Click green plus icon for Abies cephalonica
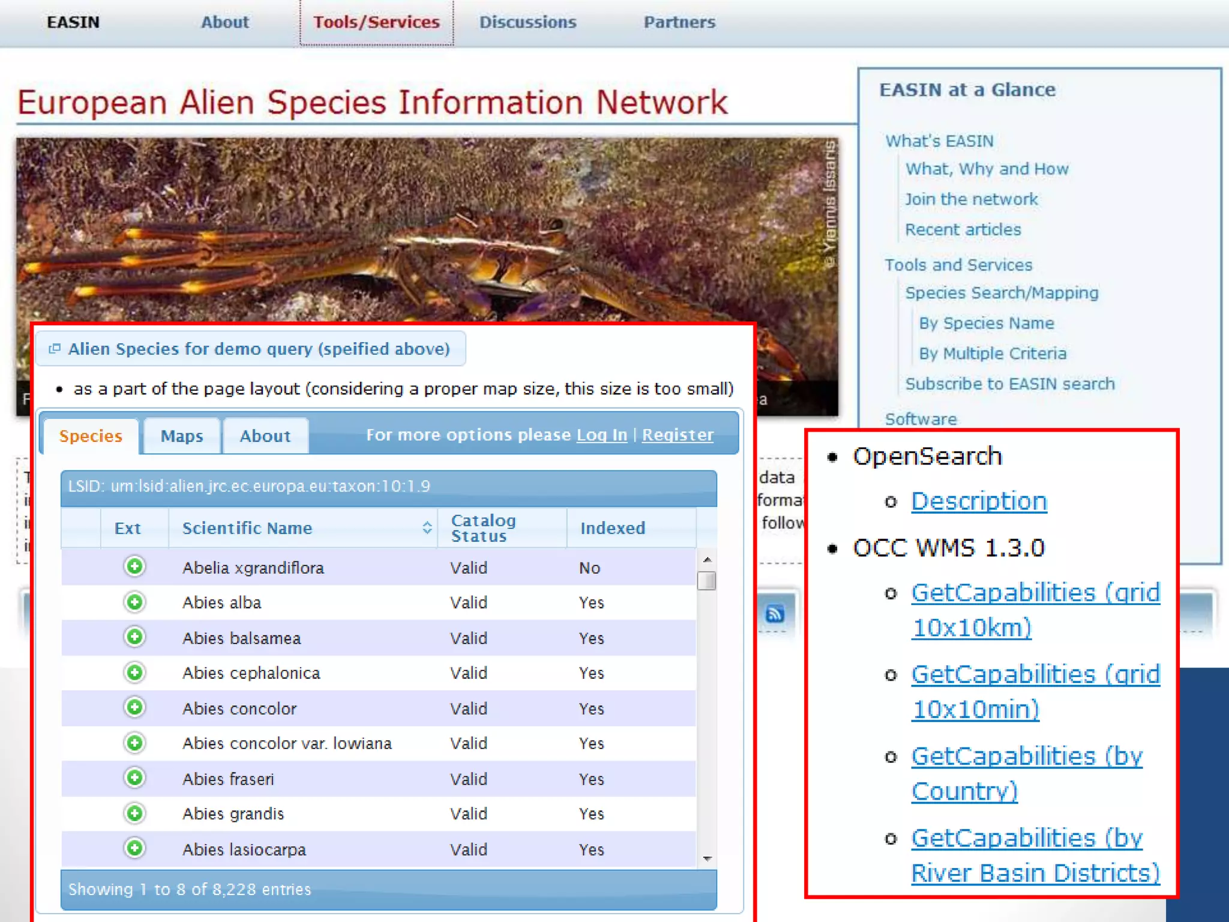The width and height of the screenshot is (1229, 922). (x=134, y=672)
